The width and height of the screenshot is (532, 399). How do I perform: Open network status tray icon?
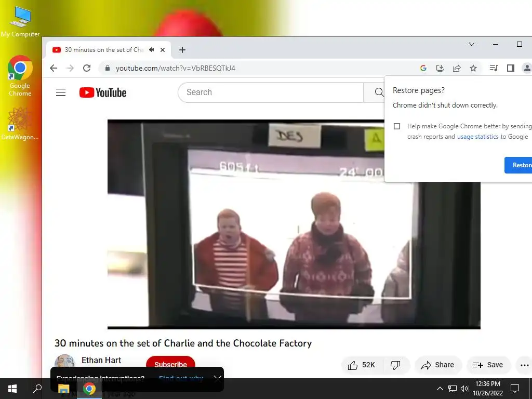click(x=453, y=389)
